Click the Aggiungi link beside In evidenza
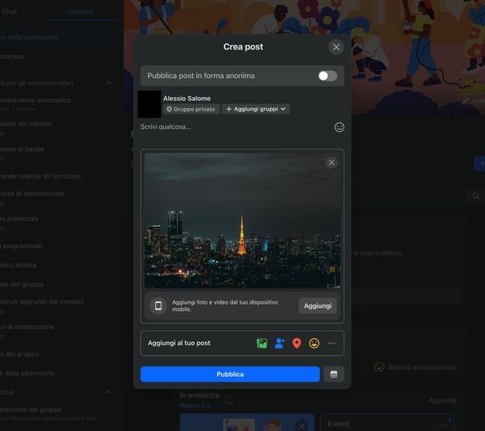 [443, 400]
